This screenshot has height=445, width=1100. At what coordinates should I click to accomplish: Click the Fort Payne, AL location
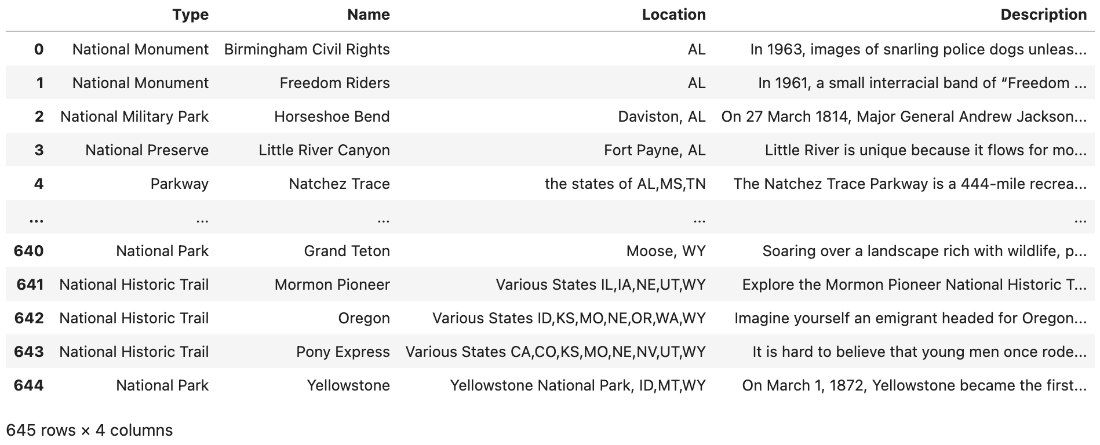click(x=654, y=151)
